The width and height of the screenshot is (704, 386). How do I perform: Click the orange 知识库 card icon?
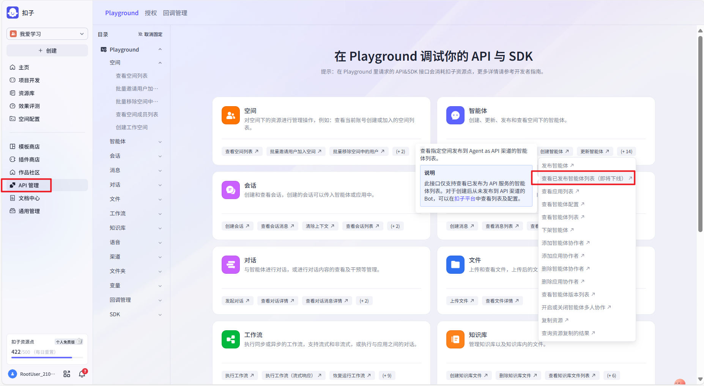click(455, 339)
